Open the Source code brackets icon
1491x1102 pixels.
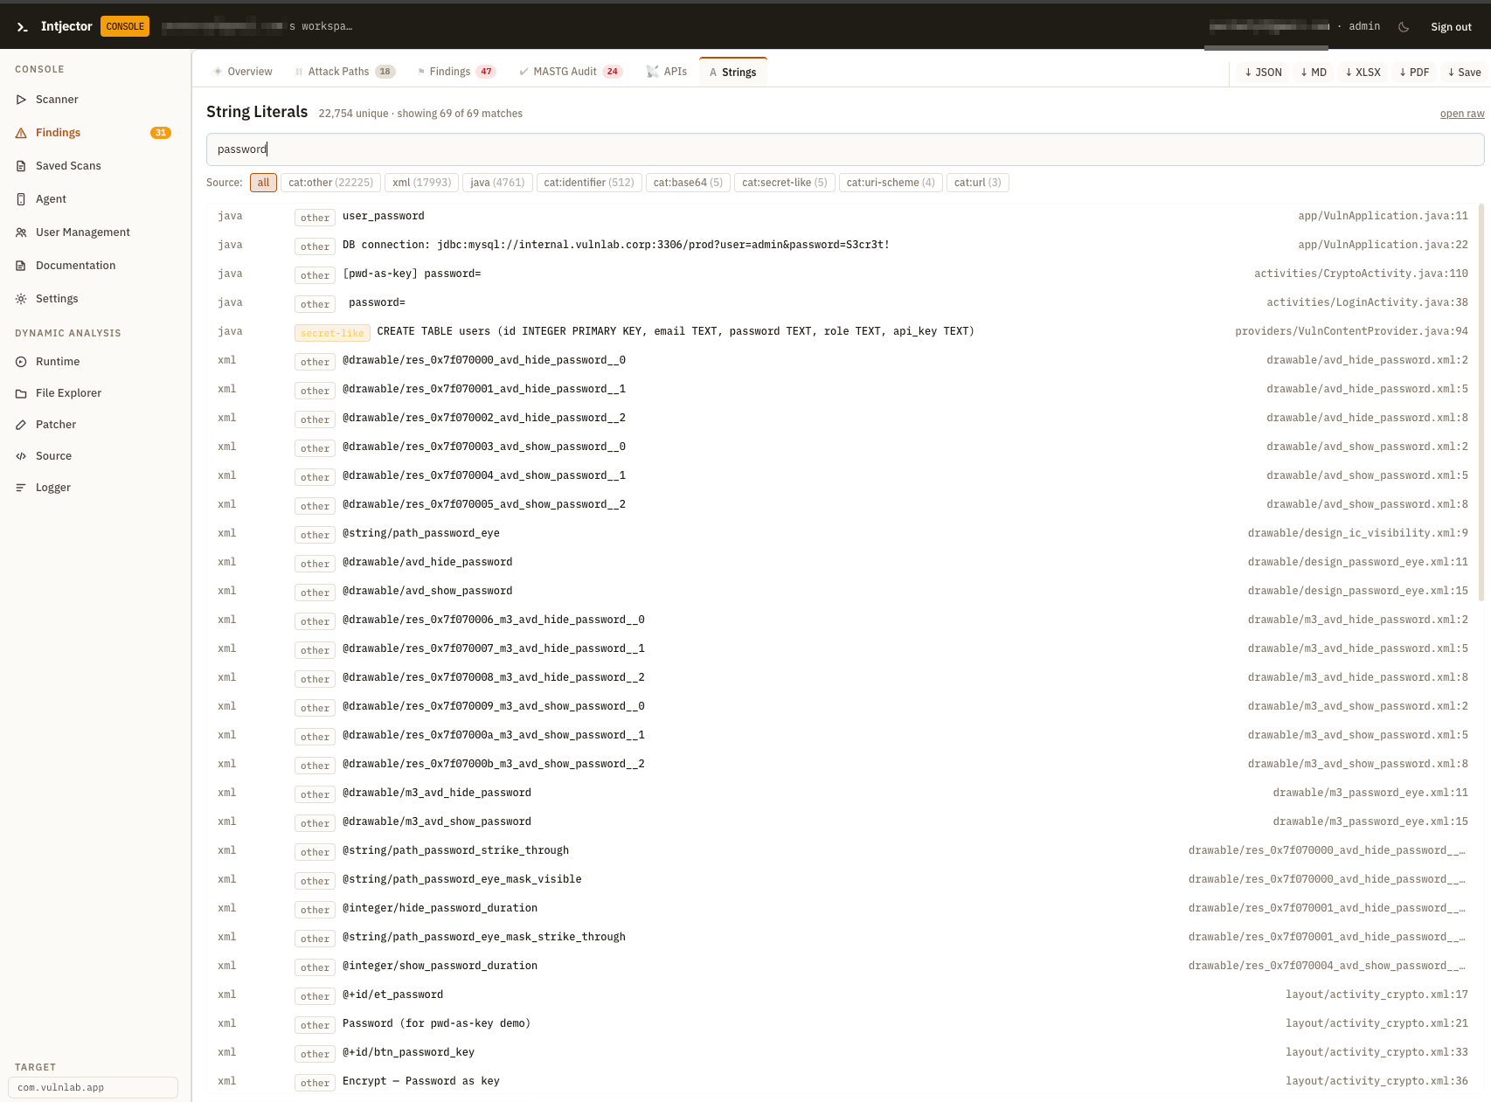click(x=21, y=456)
